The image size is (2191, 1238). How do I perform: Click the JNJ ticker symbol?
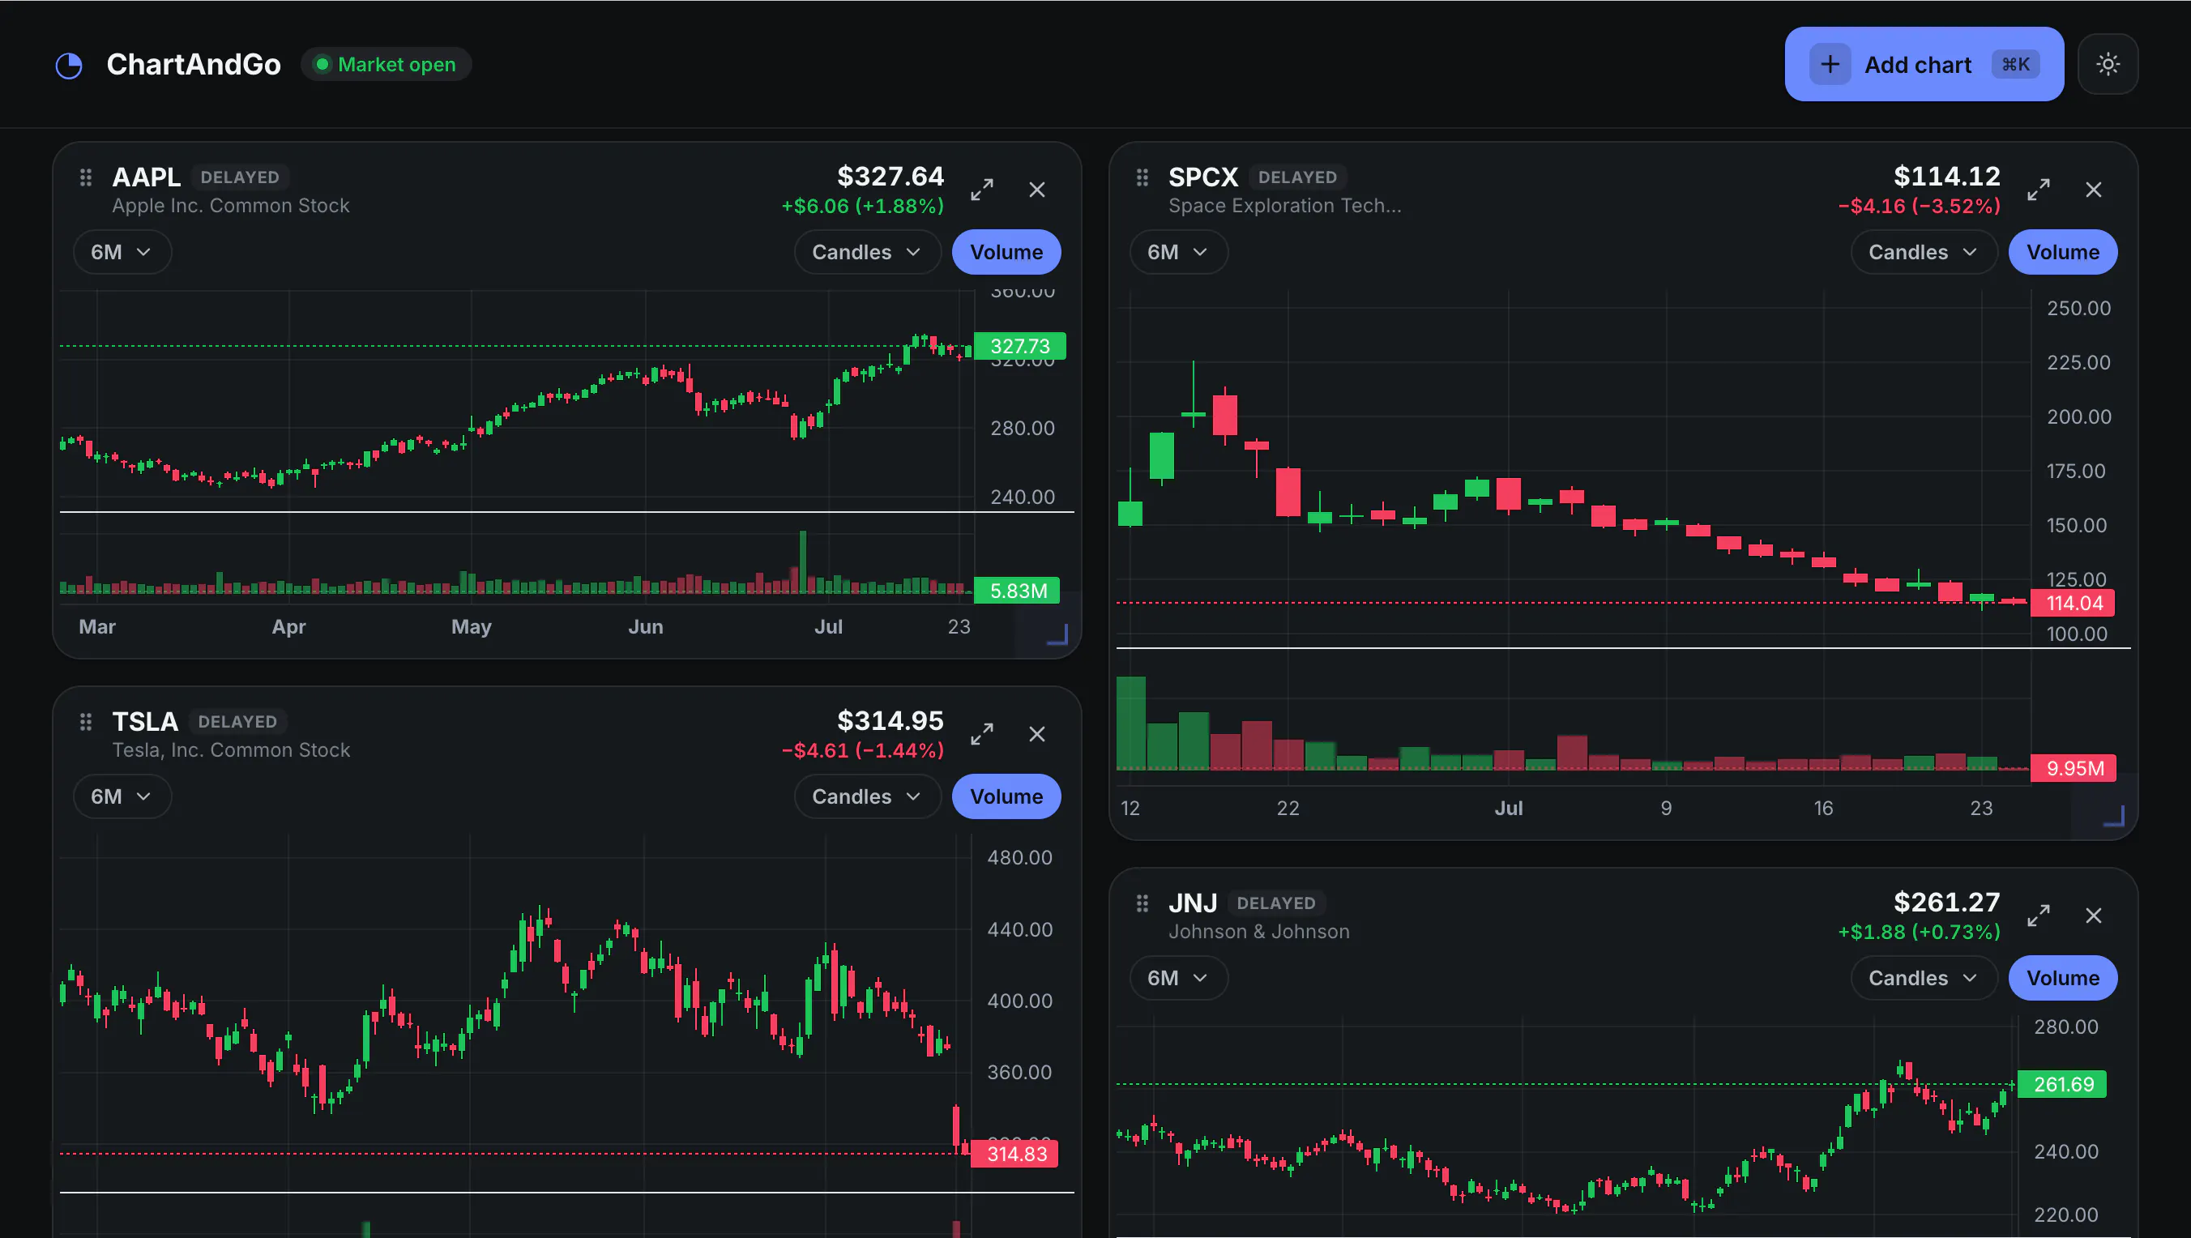pos(1193,903)
